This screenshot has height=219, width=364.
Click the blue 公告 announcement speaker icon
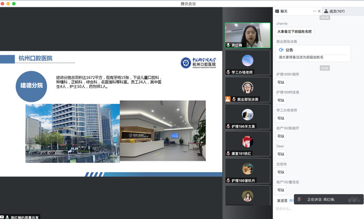pos(281,50)
